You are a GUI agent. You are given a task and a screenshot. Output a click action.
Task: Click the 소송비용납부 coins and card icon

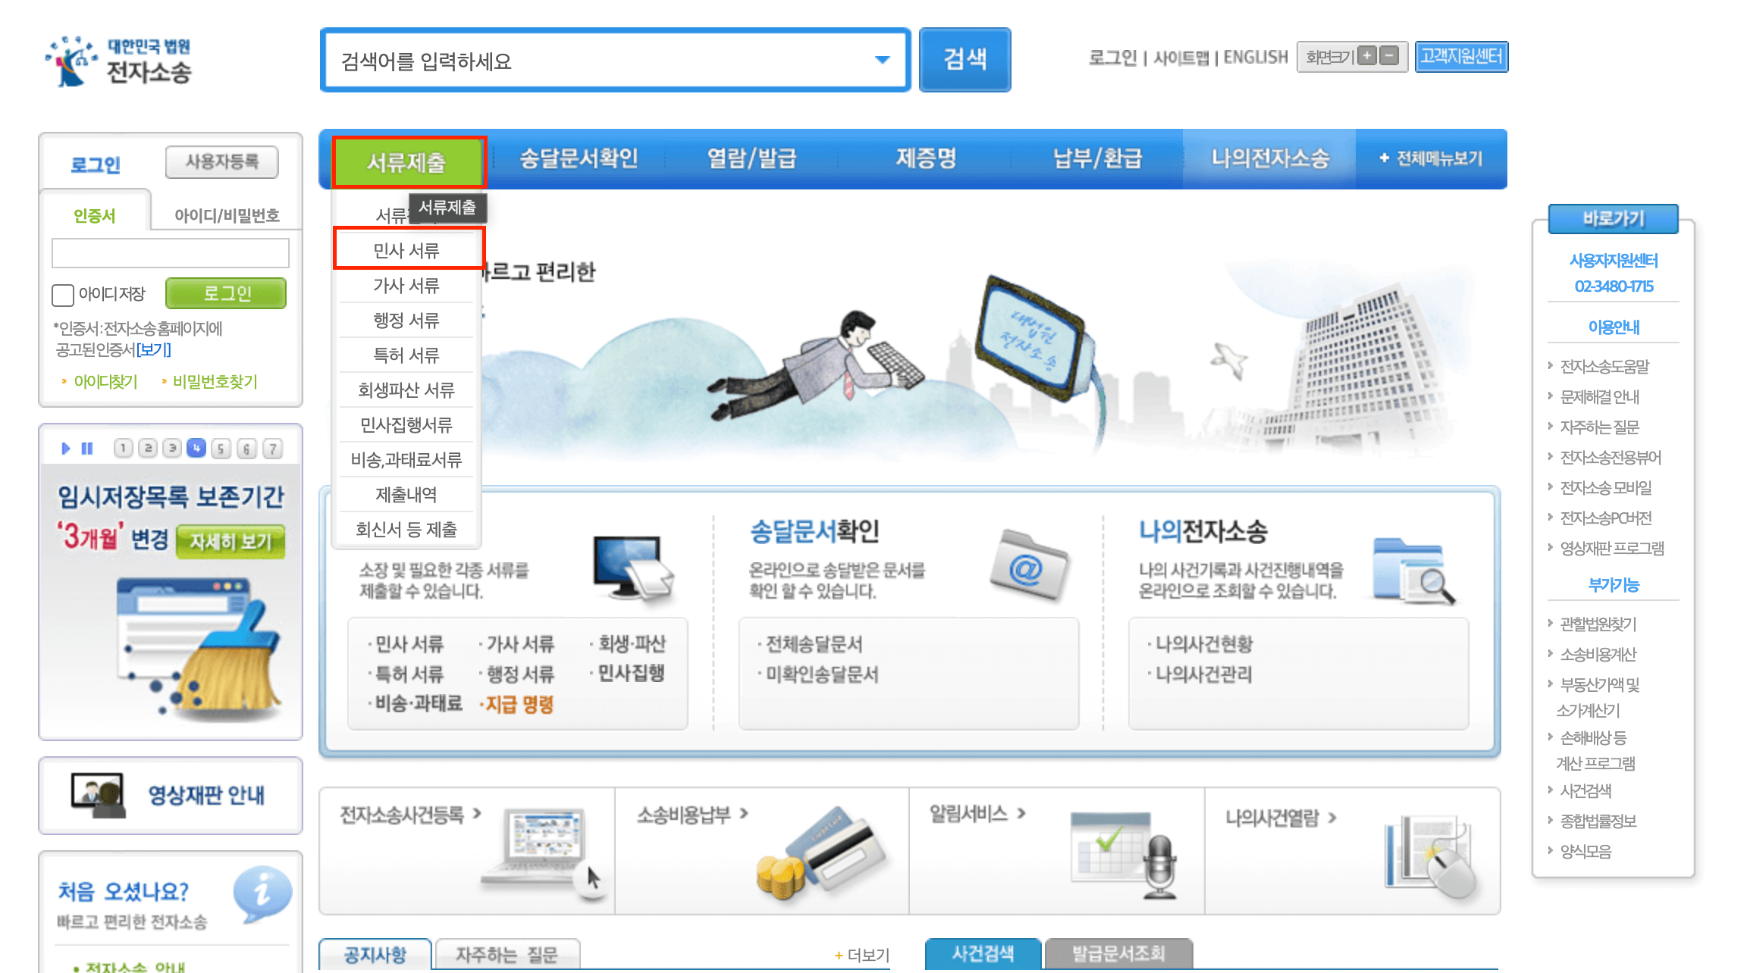(821, 855)
